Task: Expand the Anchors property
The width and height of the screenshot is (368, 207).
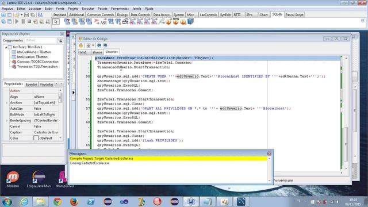Action: [x=6, y=103]
